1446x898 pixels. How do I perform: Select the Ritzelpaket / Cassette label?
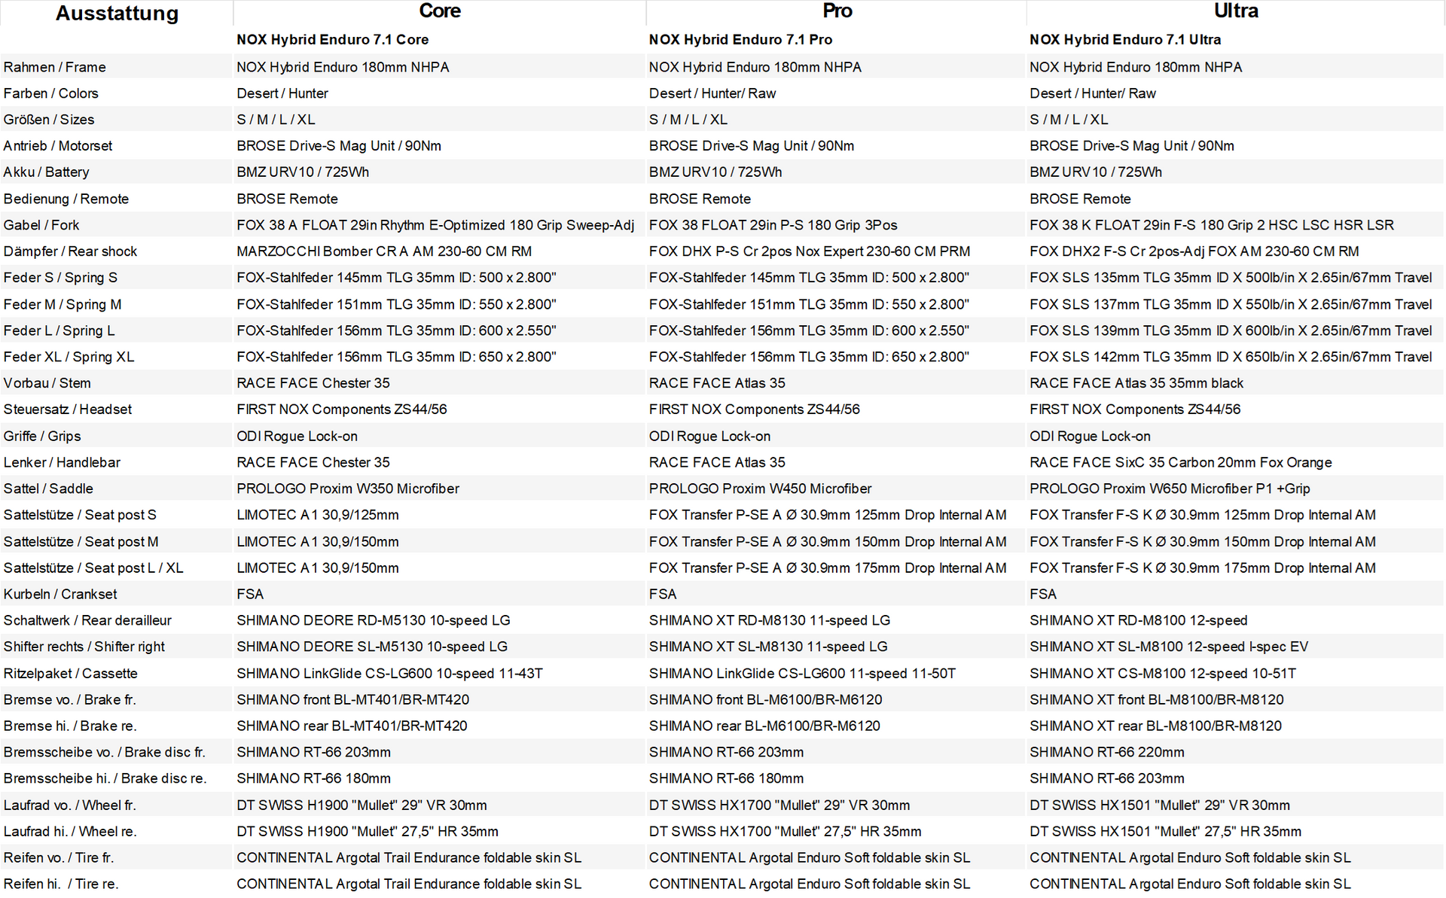71,674
